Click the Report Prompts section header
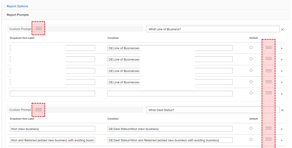Screen dimensions: 292x148 [18, 15]
